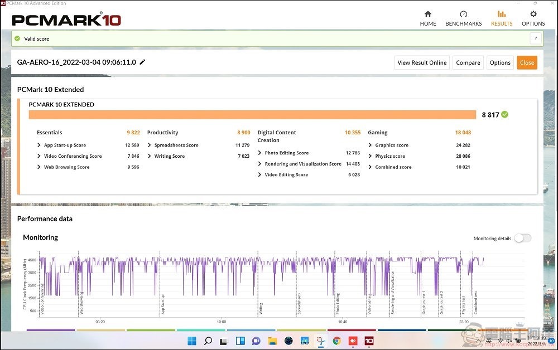Click View Result Online button
This screenshot has width=558, height=350.
coord(422,62)
